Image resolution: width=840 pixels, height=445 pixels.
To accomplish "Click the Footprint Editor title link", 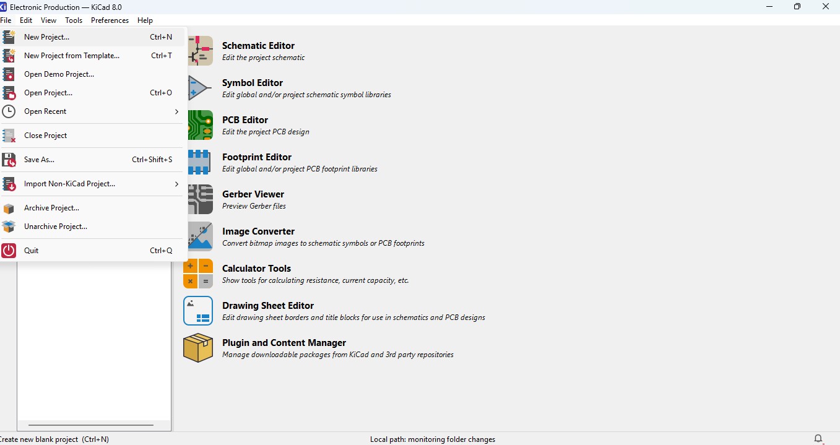I will coord(257,157).
